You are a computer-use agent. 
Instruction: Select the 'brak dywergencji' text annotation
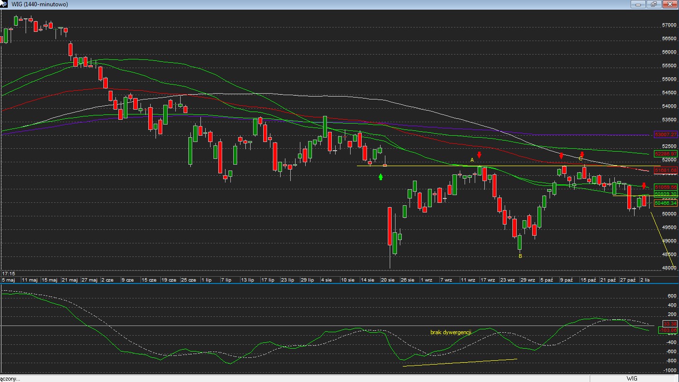[x=450, y=332]
